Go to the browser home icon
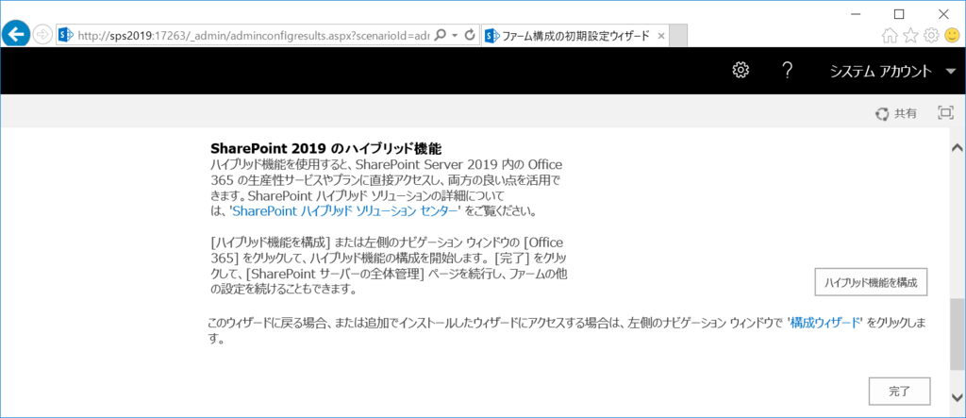Image resolution: width=966 pixels, height=418 pixels. 889,36
